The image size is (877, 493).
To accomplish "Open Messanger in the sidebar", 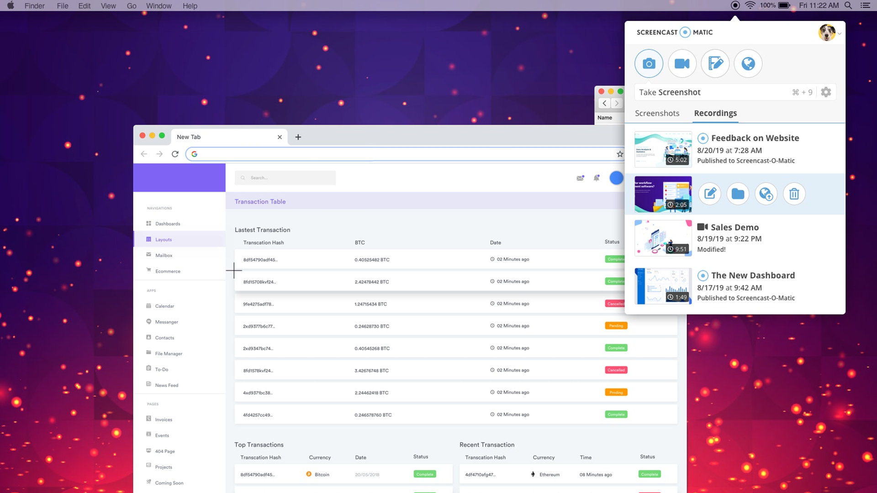I will [166, 322].
